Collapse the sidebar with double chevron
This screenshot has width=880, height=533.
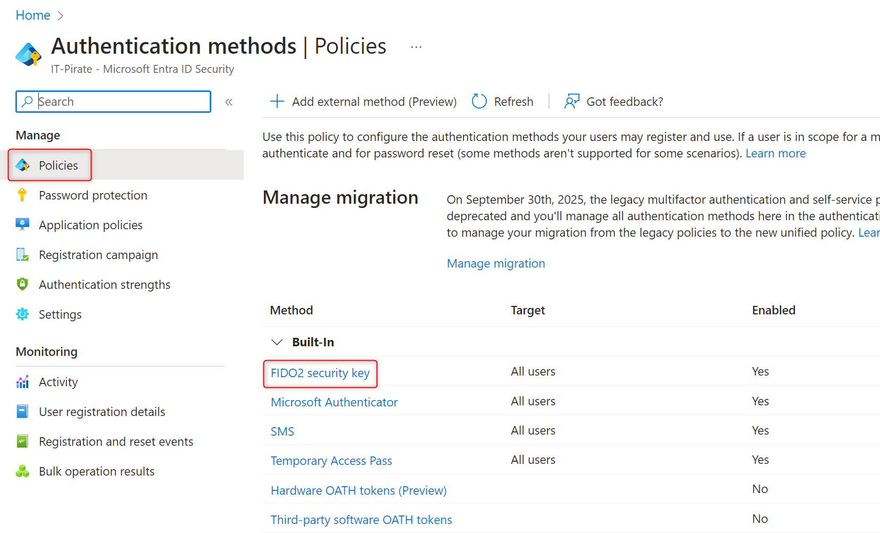coord(229,102)
